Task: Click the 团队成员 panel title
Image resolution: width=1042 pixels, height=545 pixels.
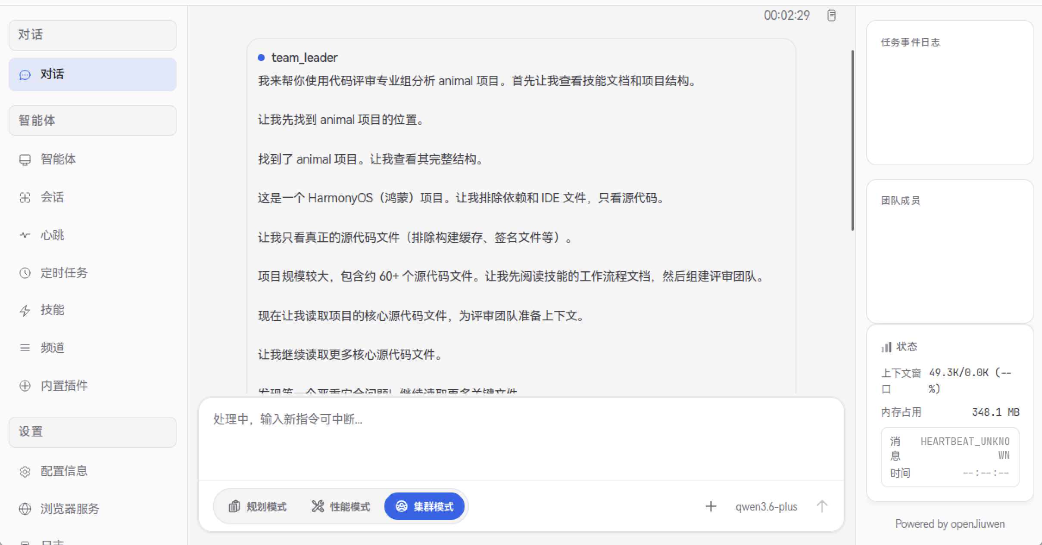Action: (900, 201)
